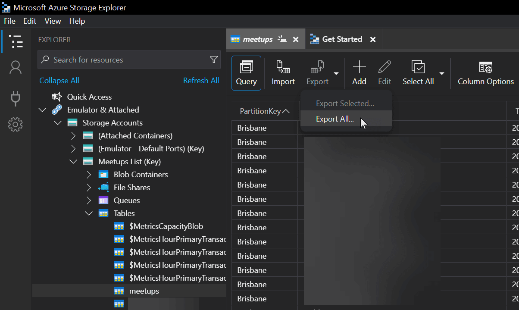Screen dimensions: 519x310
Task: Select Meetups List (Key) storage account
Action: pos(129,162)
